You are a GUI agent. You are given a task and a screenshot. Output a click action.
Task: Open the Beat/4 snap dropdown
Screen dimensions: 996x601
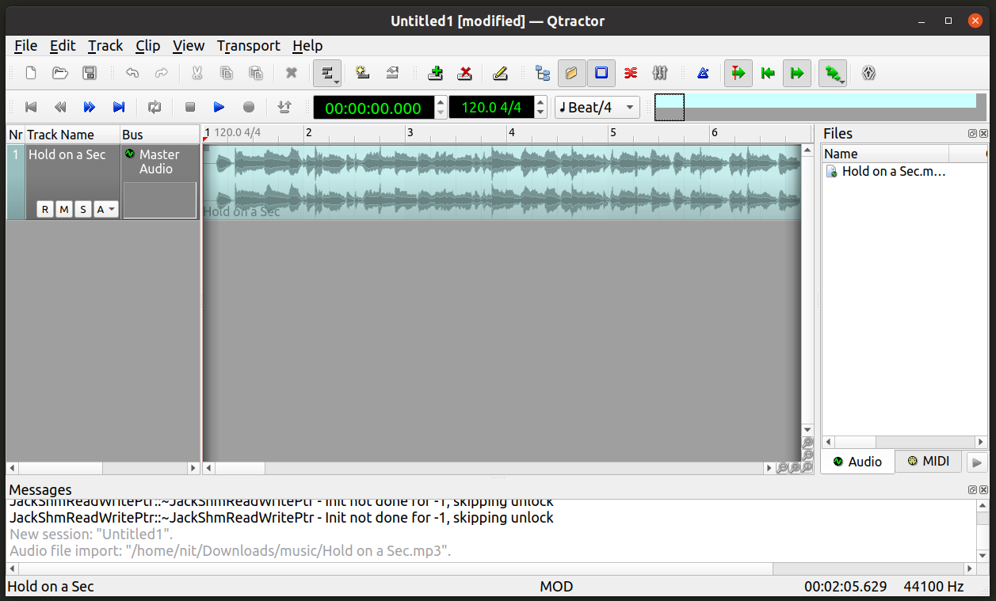coord(597,107)
